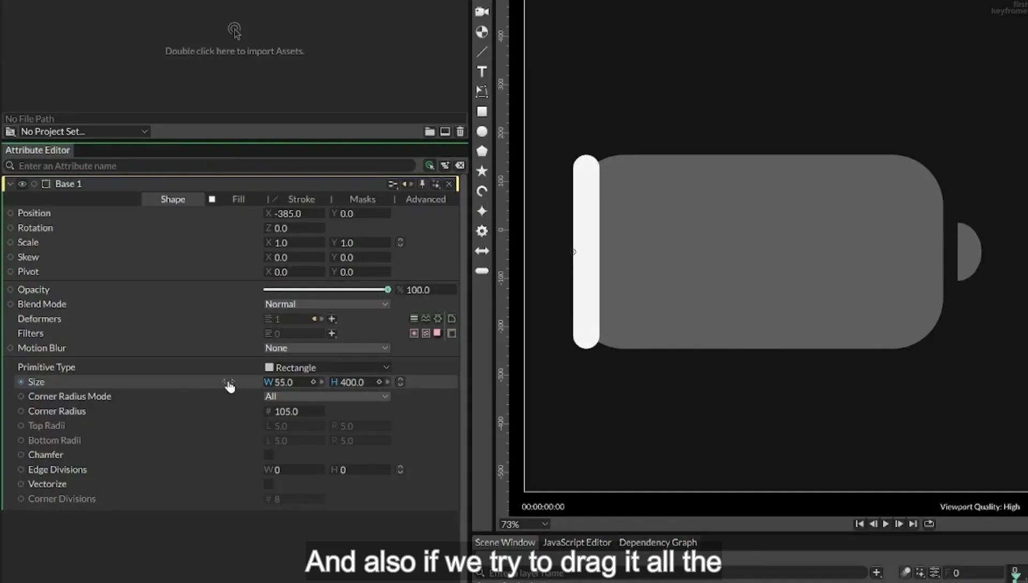
Task: Open the Motion Blur dropdown
Action: (x=327, y=348)
